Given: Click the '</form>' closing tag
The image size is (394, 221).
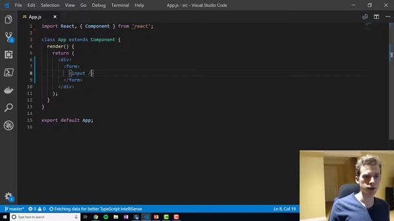Looking at the screenshot, I should pos(73,80).
